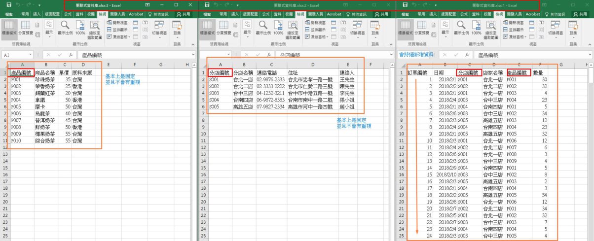Save the xlsx:1 workbook via quick-access icon
The image size is (594, 241).
pyautogui.click(x=405, y=4)
